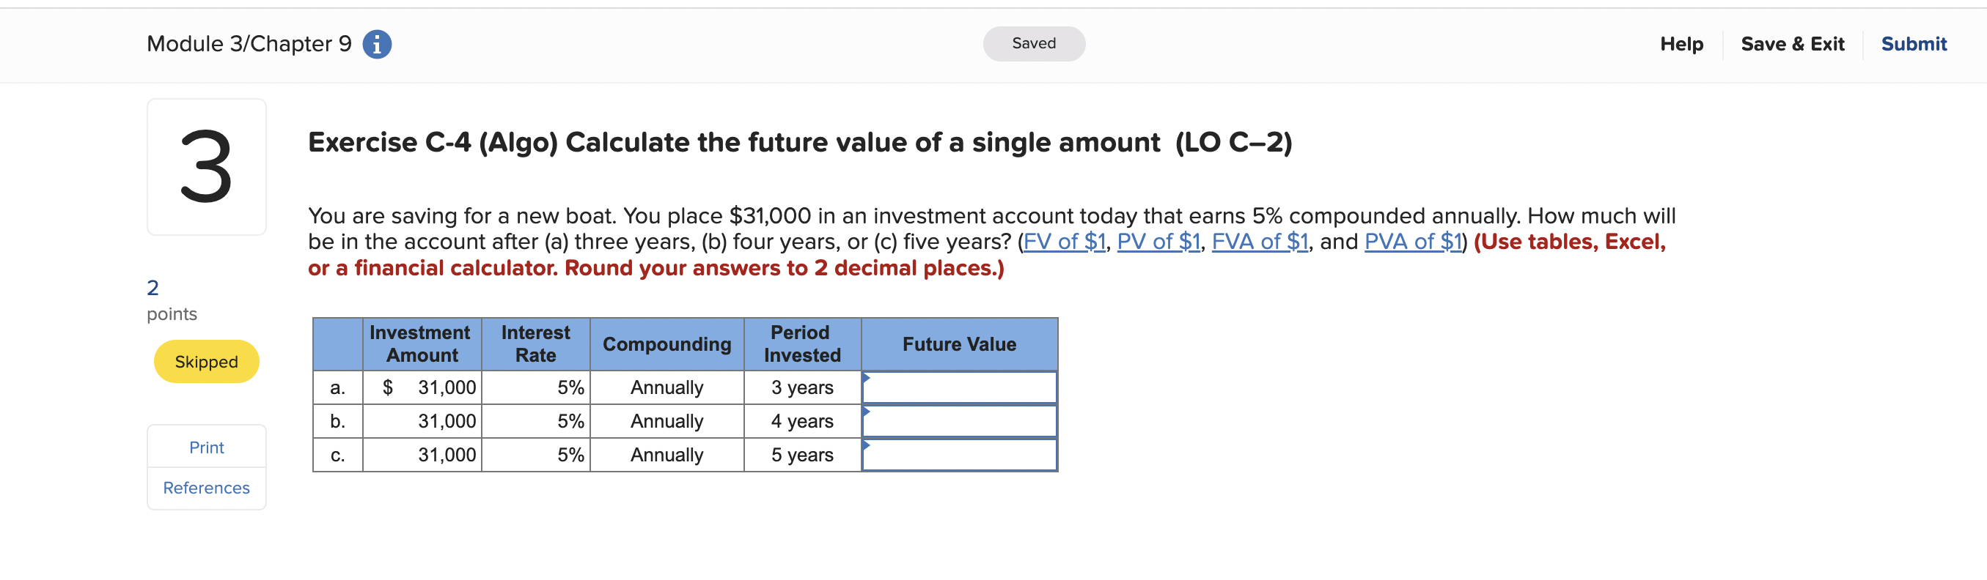1987x580 pixels.
Task: Select the Future Value input for the 5 years row
Action: coord(960,455)
